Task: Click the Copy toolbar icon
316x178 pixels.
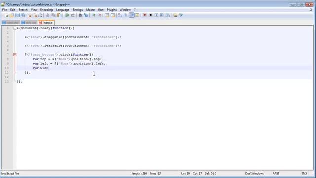Action: pos(53,15)
